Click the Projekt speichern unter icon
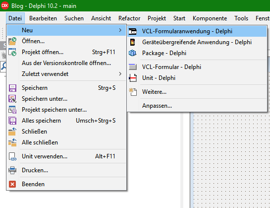The width and height of the screenshot is (270, 208). tap(12, 110)
